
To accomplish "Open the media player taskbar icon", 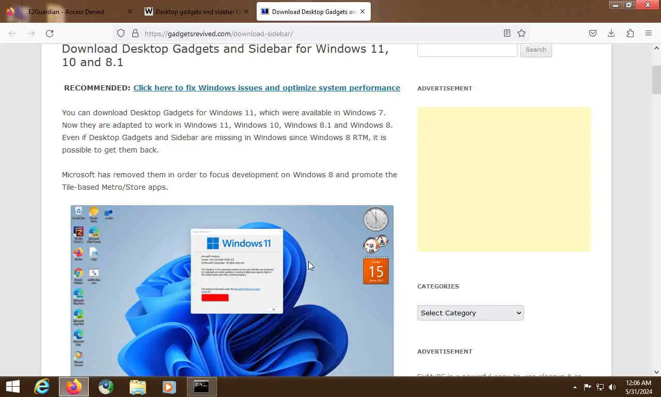I will click(169, 387).
